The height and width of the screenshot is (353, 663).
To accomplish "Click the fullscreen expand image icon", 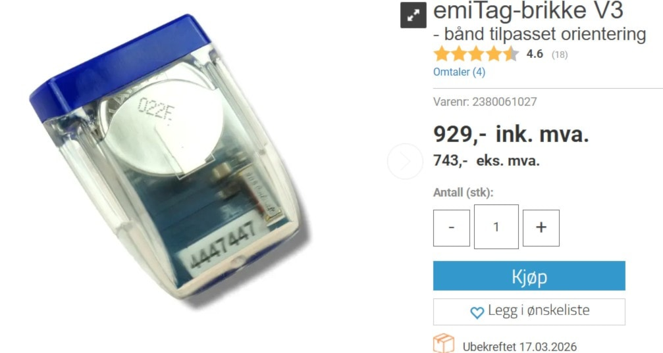I will tap(413, 15).
